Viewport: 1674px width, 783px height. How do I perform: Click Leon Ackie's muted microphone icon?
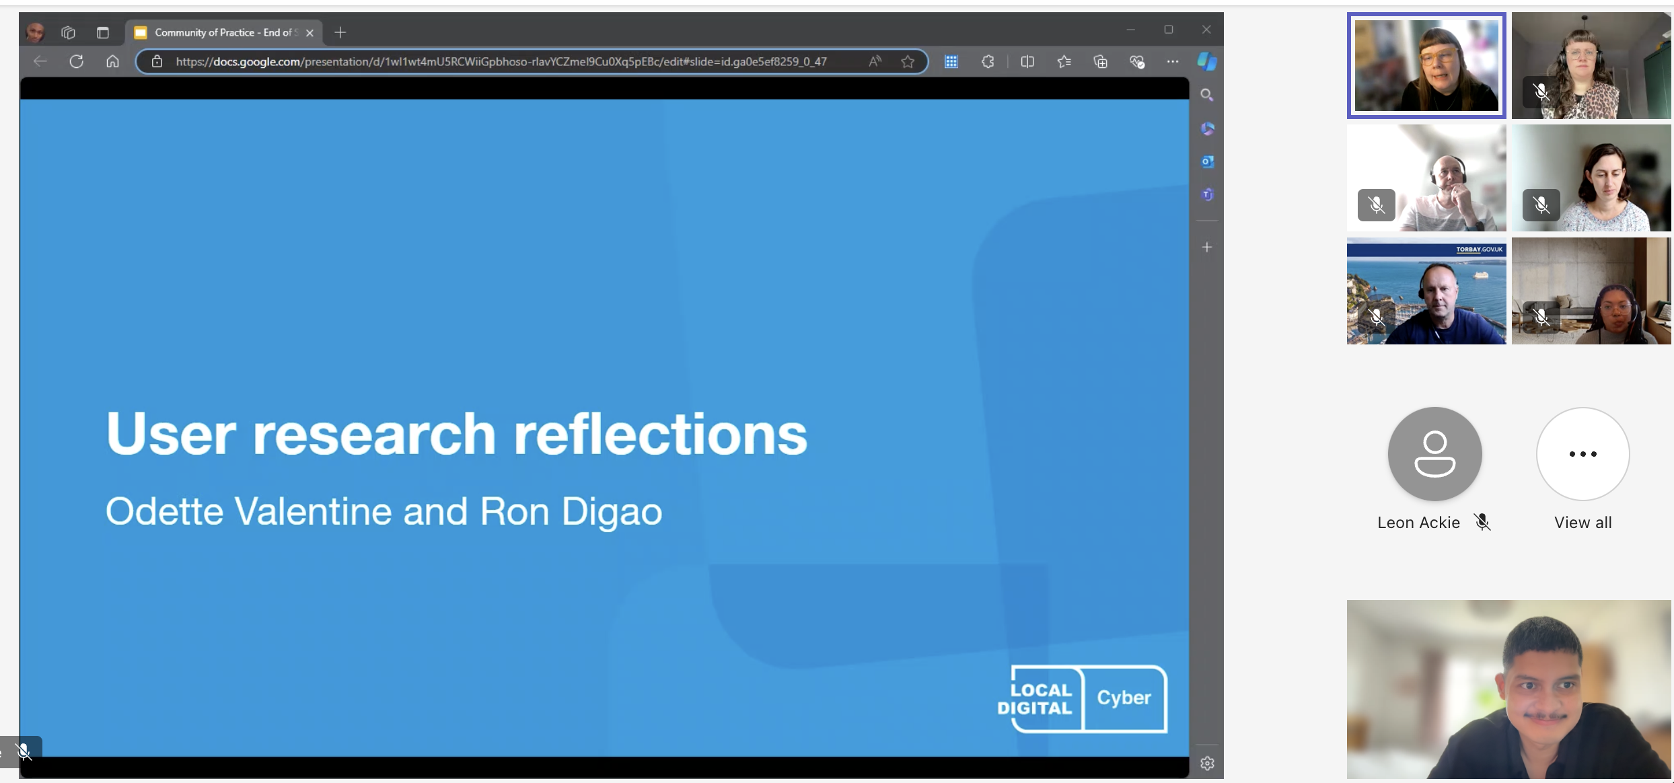click(1482, 522)
